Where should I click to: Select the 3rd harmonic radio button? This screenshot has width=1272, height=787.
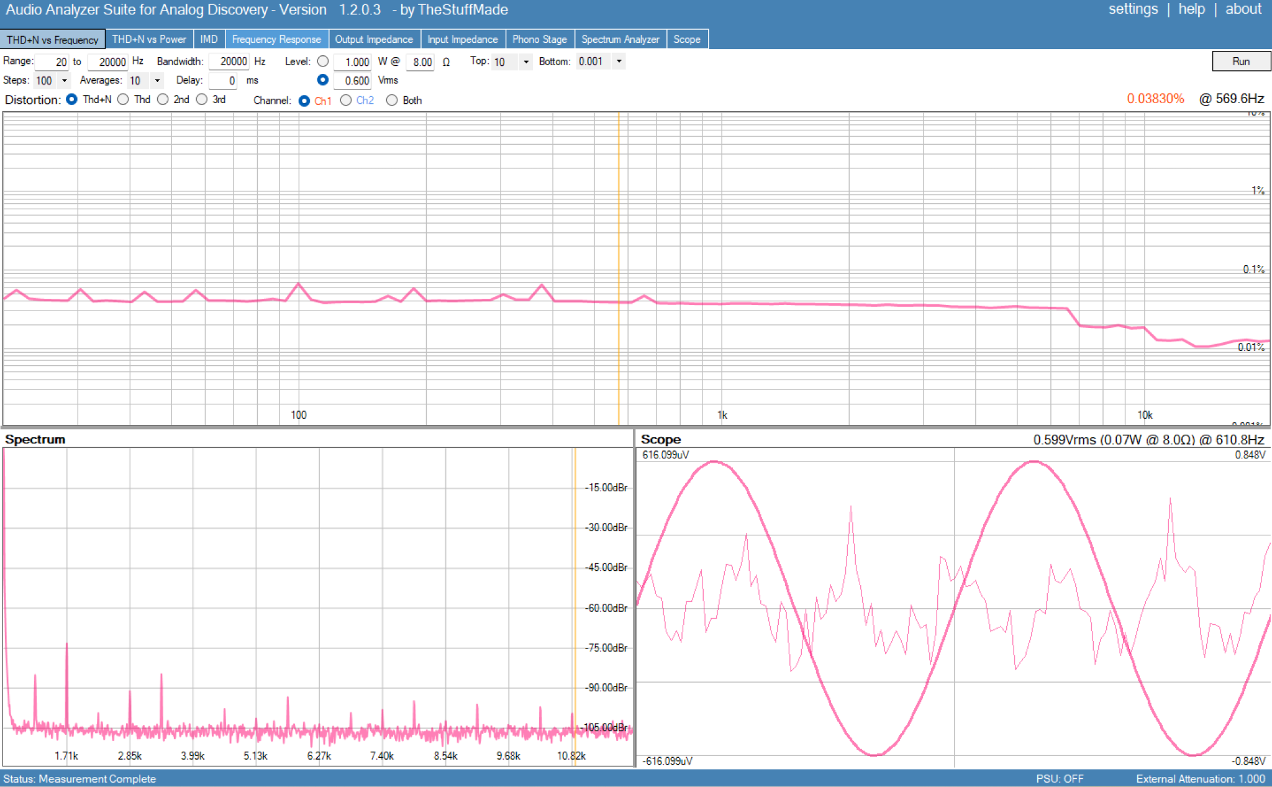[x=202, y=99]
